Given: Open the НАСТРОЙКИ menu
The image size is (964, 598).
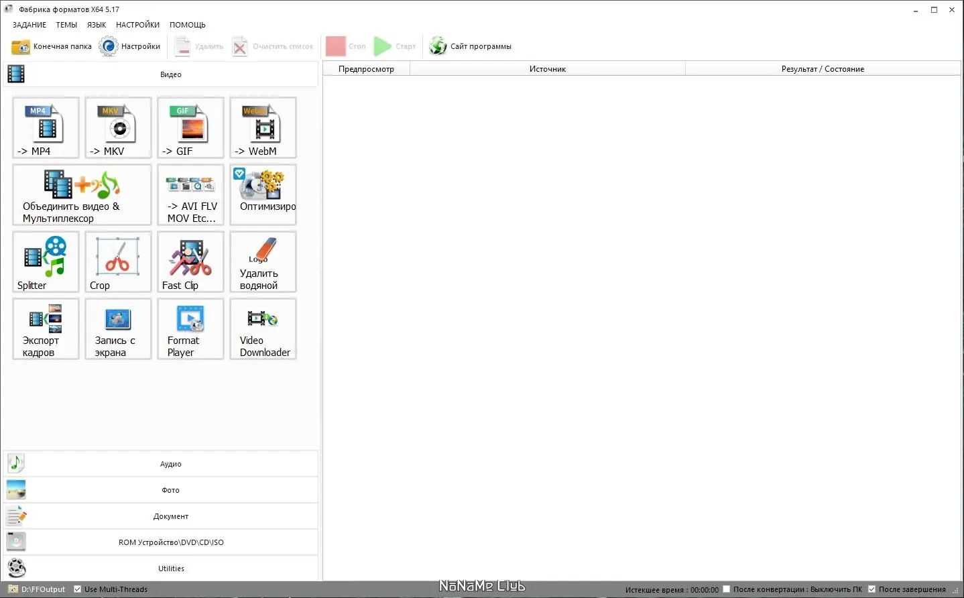Looking at the screenshot, I should (137, 25).
